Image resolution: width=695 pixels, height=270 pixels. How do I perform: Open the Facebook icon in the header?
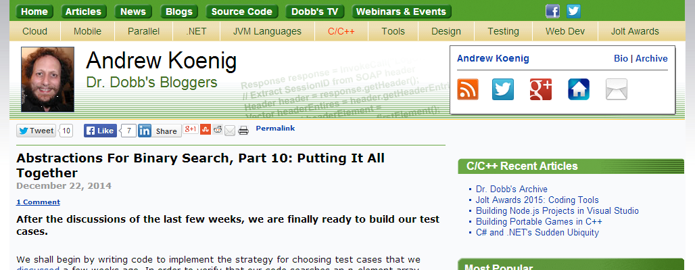coord(552,11)
